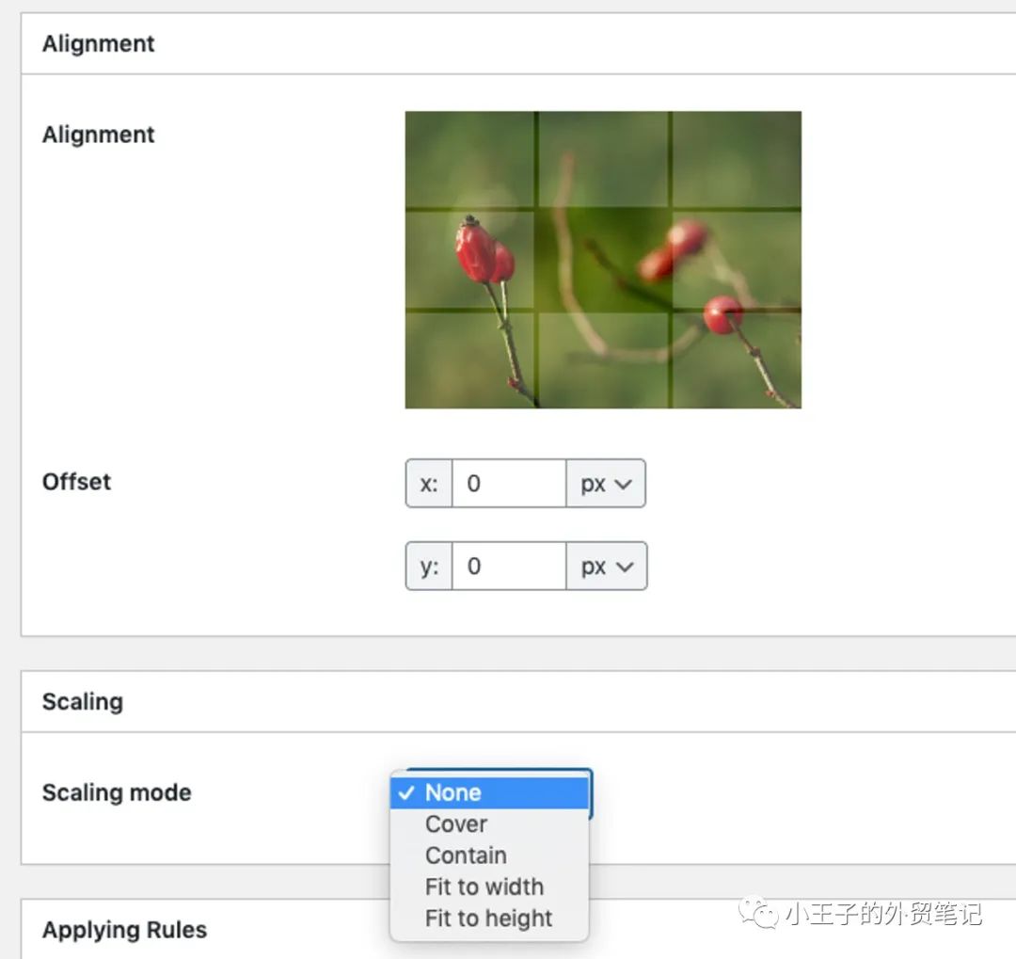
Task: Set alignment to middle-left grid cell
Action: click(469, 260)
